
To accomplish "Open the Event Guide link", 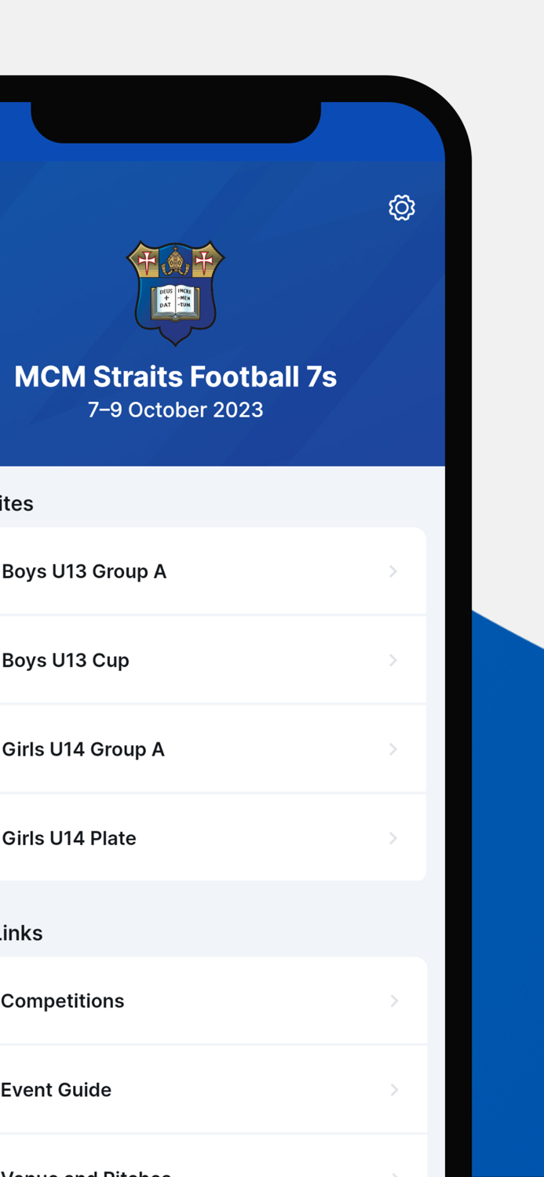I will pyautogui.click(x=196, y=1089).
